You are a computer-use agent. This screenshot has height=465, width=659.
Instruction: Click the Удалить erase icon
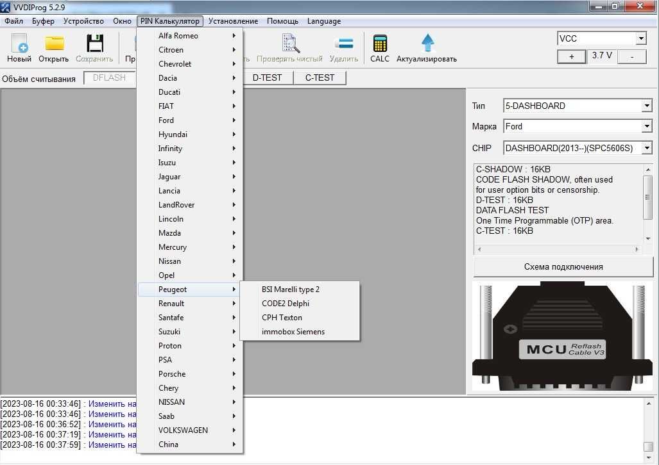click(x=345, y=43)
